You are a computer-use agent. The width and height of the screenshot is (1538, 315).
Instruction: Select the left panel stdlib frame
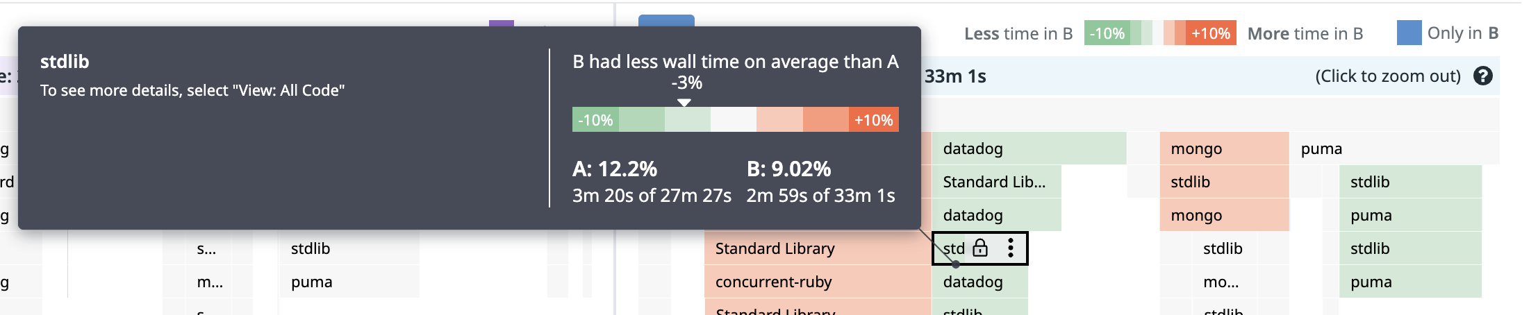(x=349, y=248)
